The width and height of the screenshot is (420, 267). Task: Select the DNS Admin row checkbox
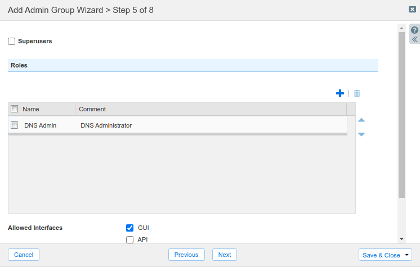pyautogui.click(x=15, y=125)
